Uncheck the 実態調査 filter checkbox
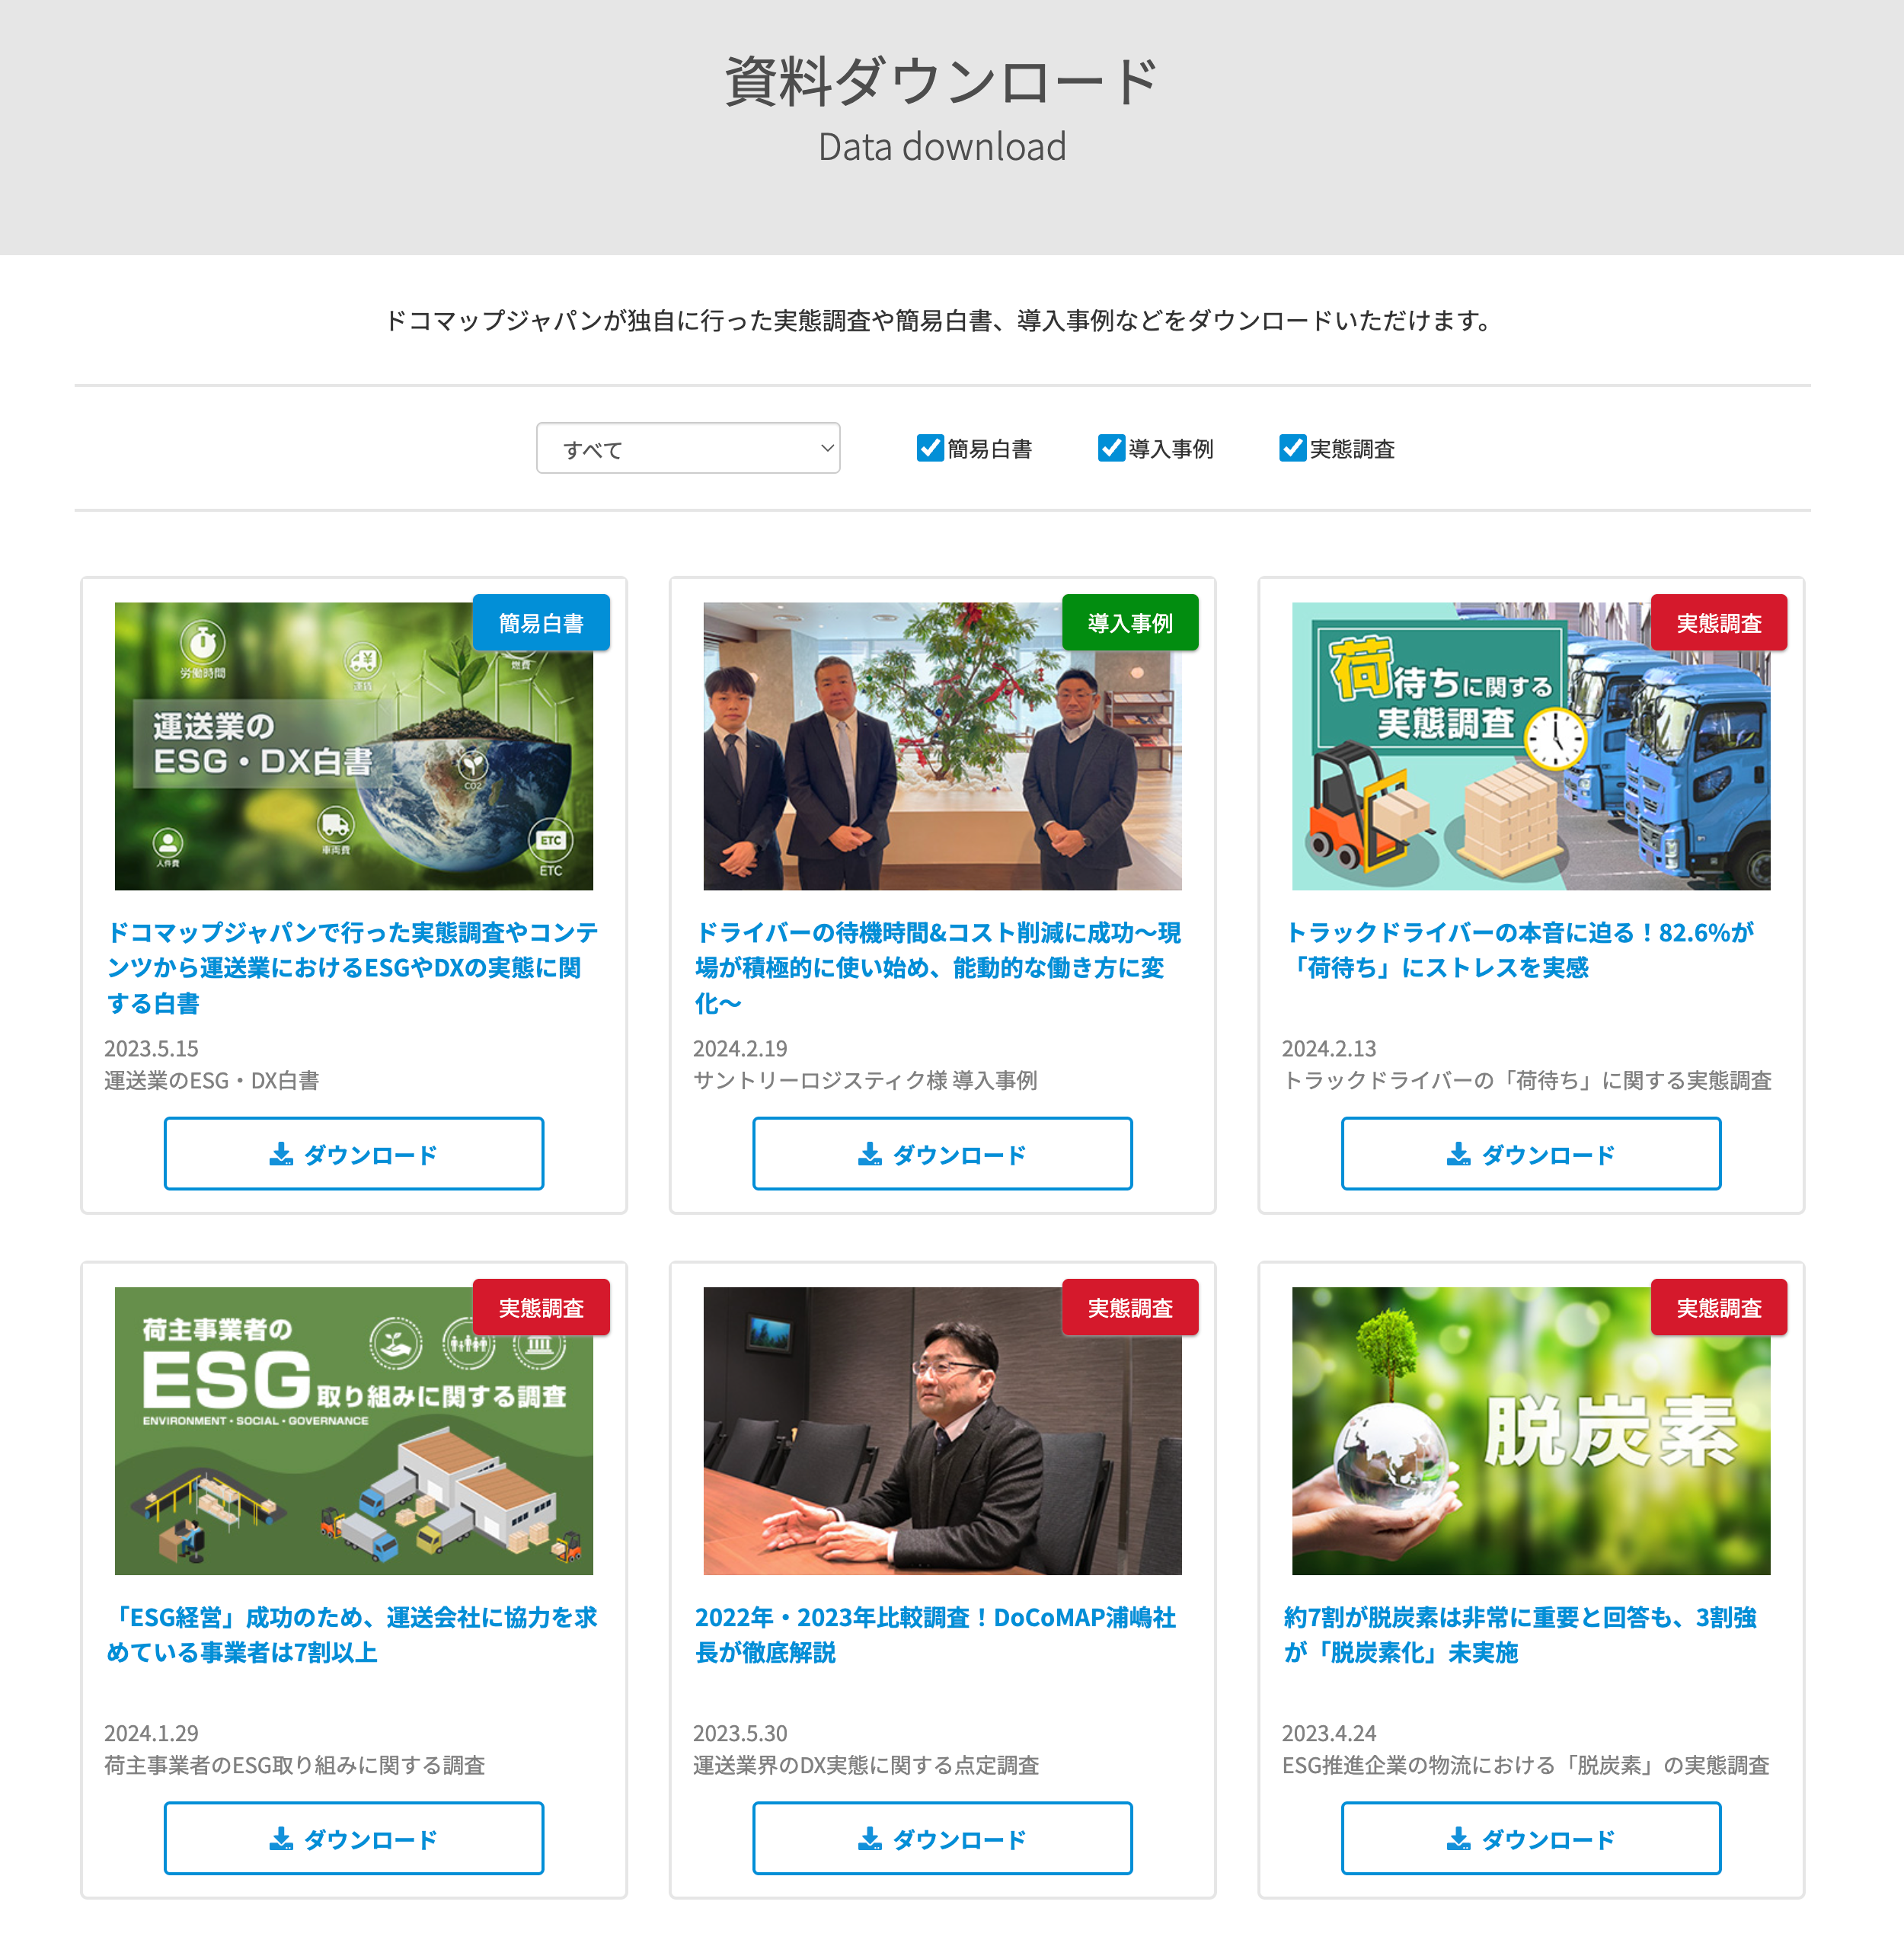 1292,448
